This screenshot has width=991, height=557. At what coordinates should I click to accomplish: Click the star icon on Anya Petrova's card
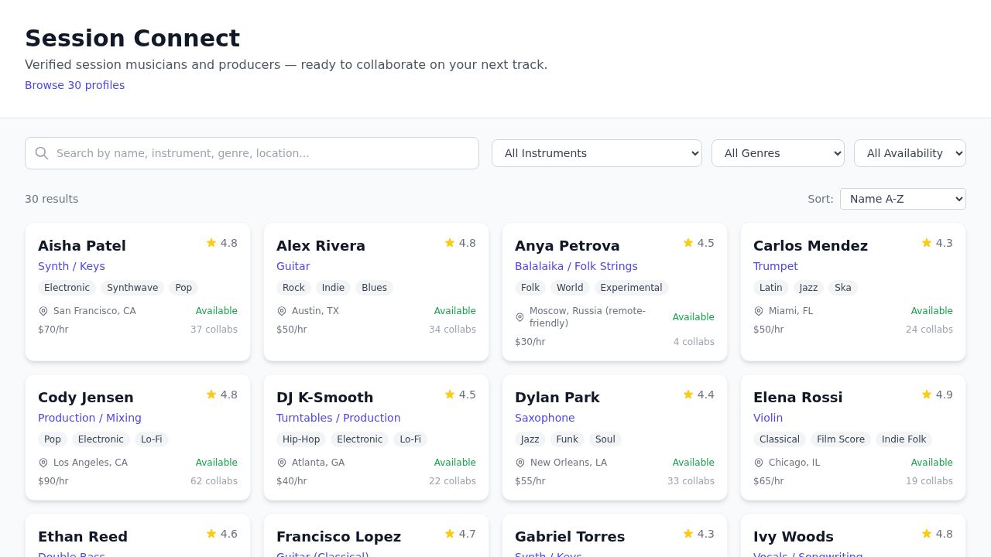pyautogui.click(x=688, y=243)
